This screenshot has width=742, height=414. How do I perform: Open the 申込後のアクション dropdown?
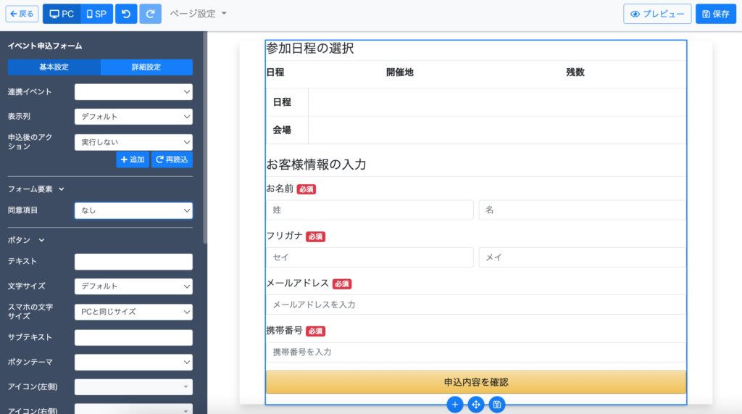tap(133, 142)
